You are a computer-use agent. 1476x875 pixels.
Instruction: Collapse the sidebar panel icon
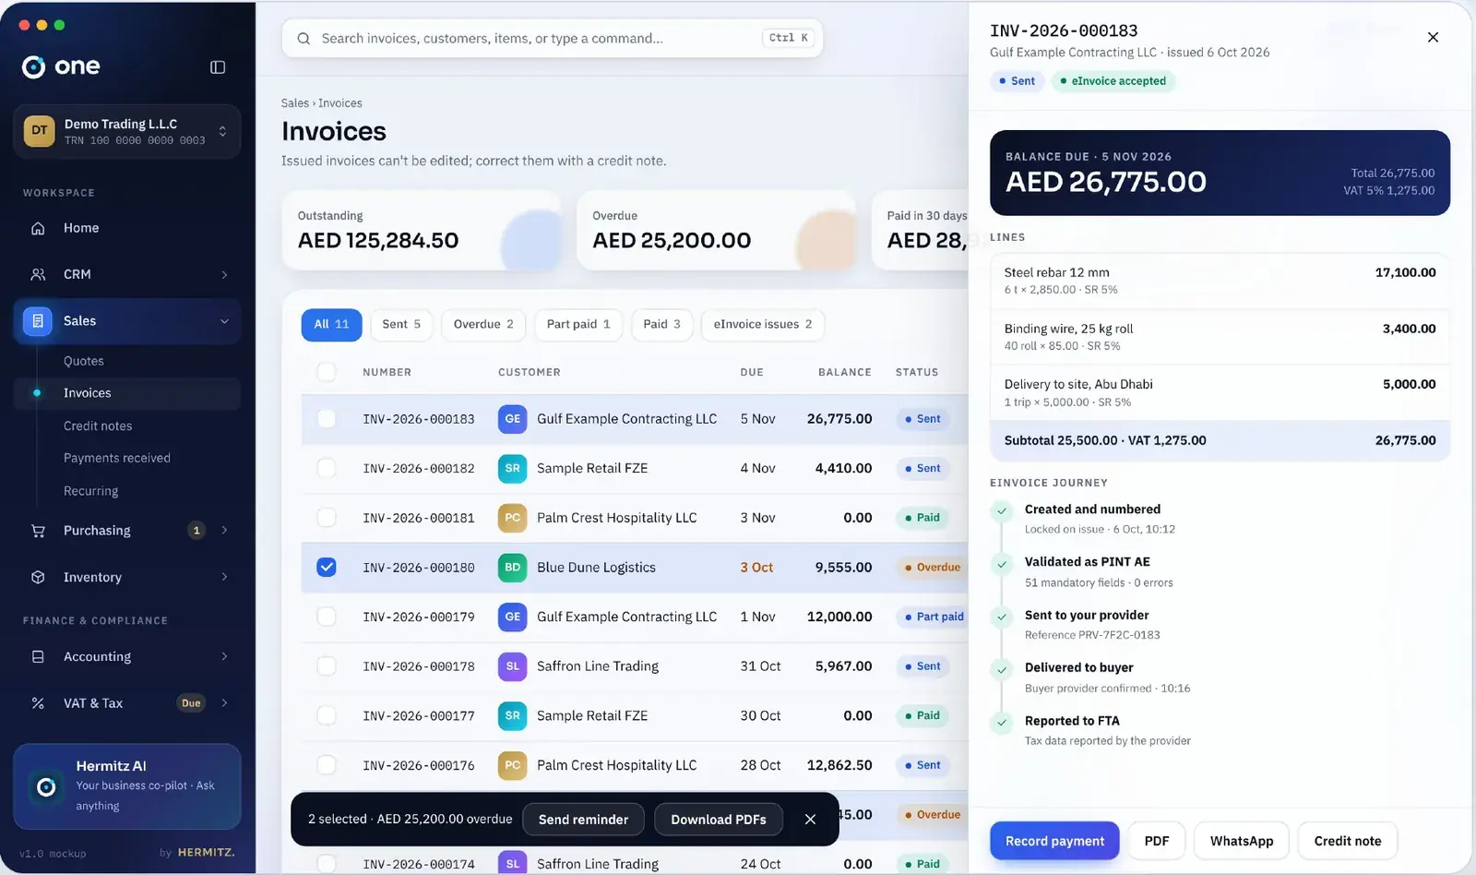[218, 66]
